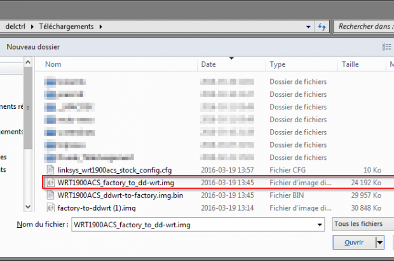Open the 'Tous les fichiers' file type dropdown
The image size is (394, 261).
pyautogui.click(x=362, y=224)
